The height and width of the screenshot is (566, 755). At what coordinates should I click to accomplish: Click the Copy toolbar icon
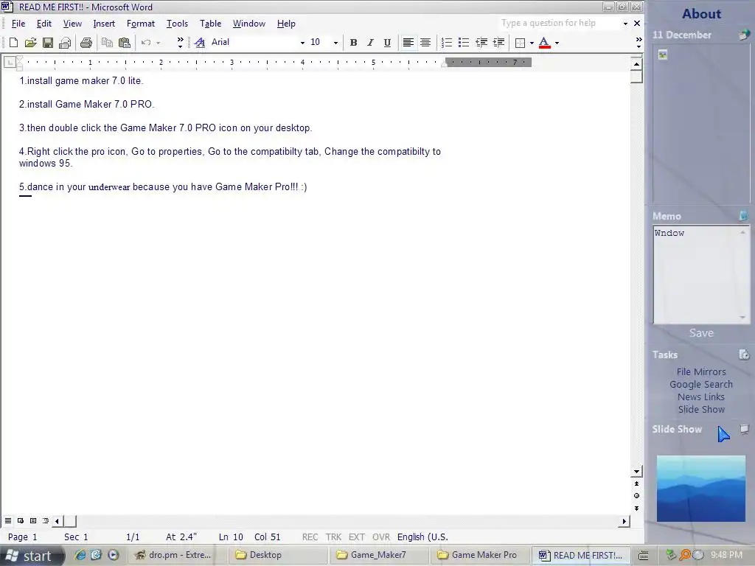point(107,43)
